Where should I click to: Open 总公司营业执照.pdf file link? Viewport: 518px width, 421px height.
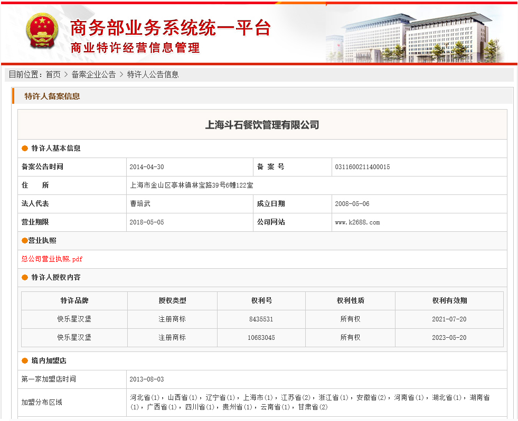52,259
